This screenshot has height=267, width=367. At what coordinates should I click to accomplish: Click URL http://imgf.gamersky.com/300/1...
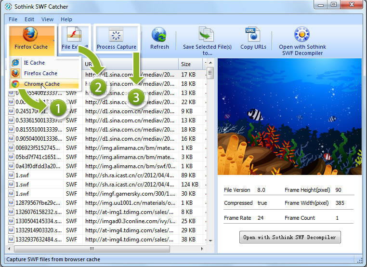click(x=131, y=194)
